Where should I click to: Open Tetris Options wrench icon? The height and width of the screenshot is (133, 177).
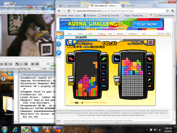(59, 53)
